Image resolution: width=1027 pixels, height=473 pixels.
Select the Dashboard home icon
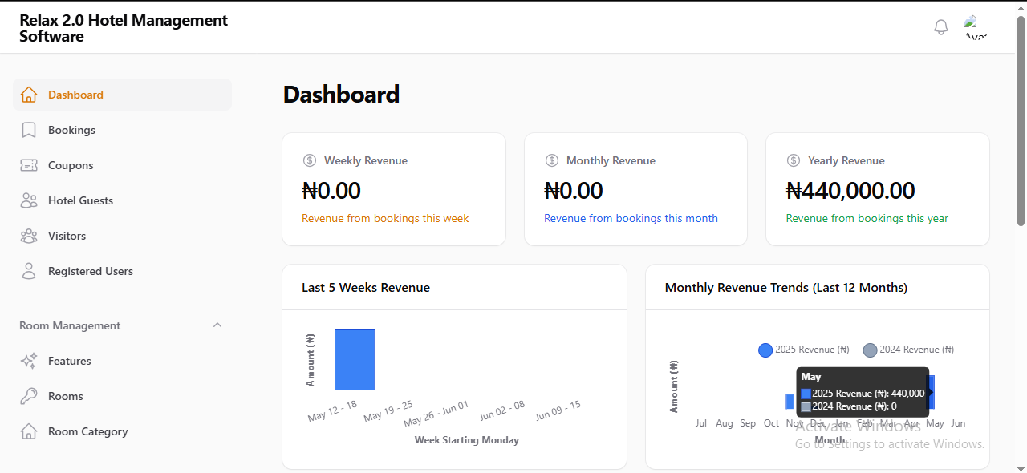[x=28, y=94]
